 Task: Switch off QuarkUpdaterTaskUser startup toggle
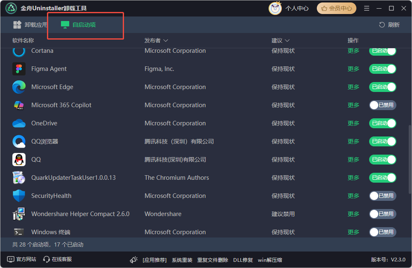[x=383, y=178]
